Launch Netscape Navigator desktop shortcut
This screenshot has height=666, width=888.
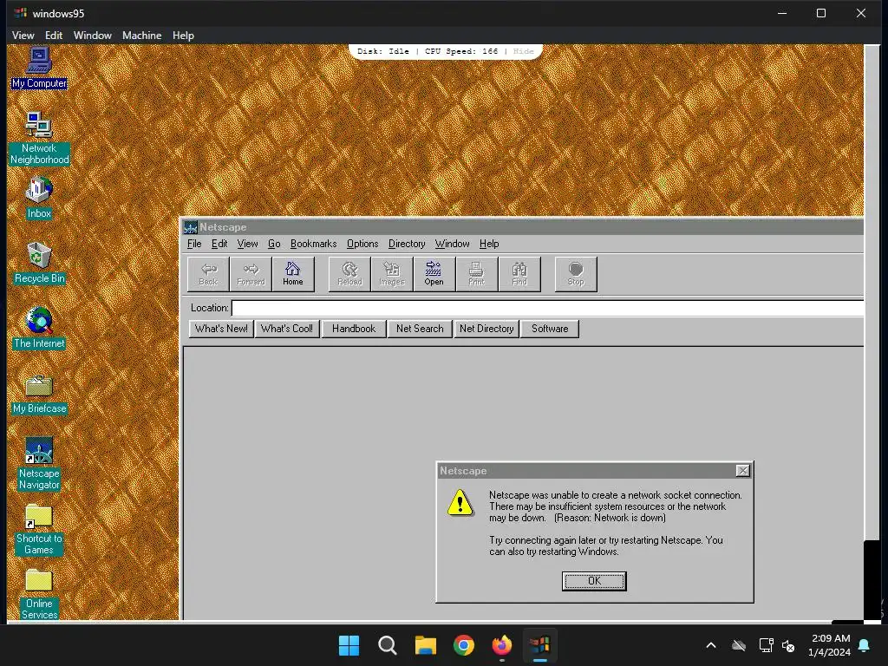tap(39, 462)
